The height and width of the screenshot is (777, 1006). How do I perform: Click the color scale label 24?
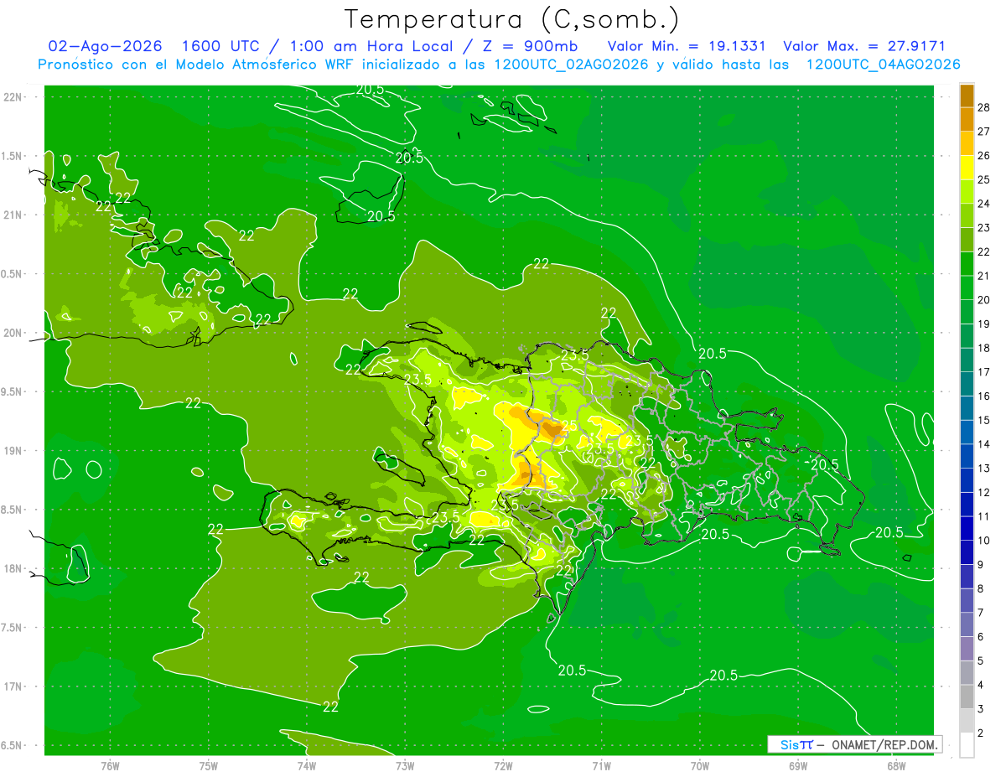[984, 204]
